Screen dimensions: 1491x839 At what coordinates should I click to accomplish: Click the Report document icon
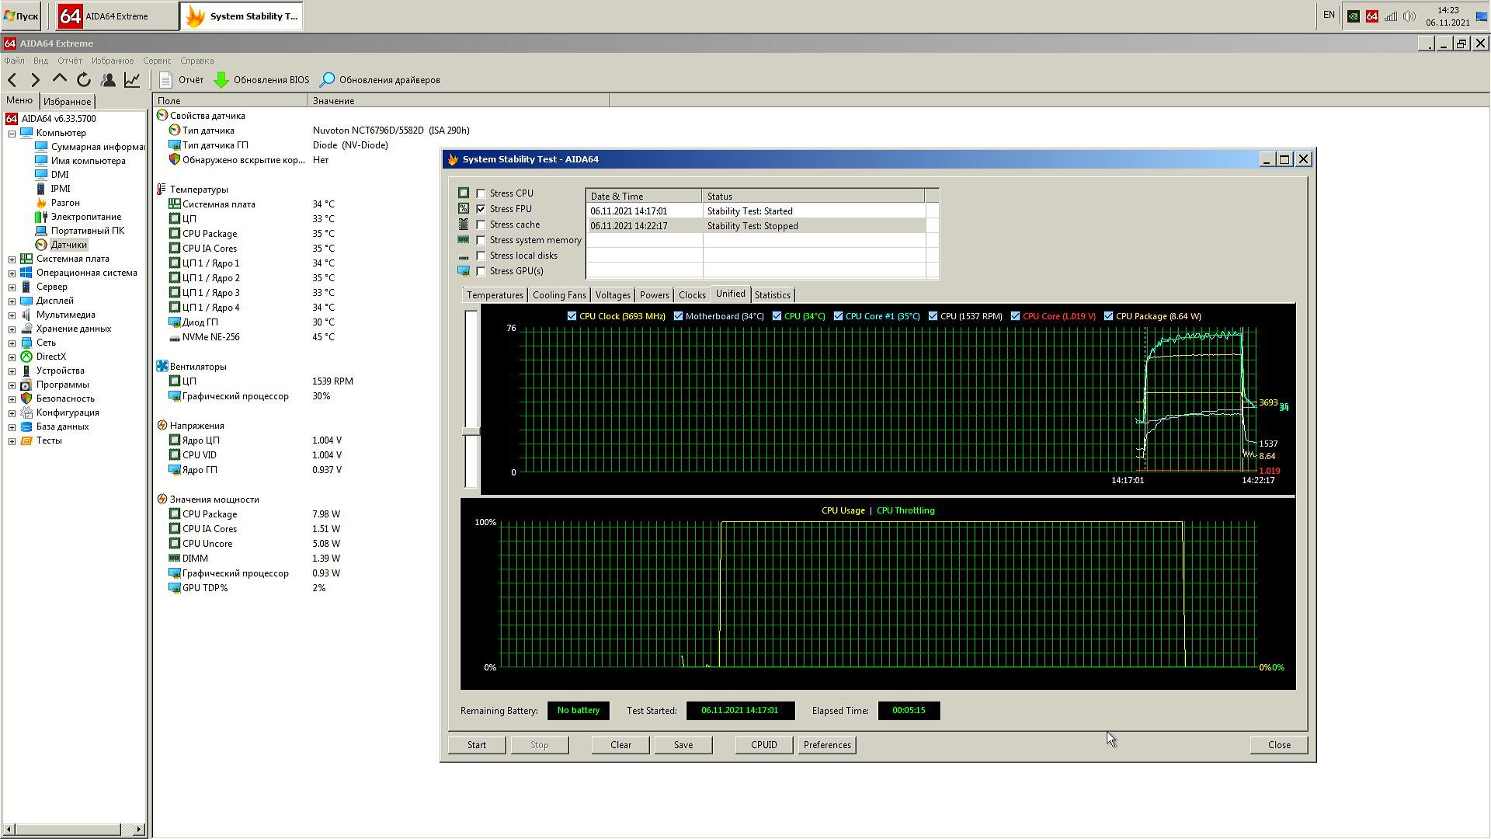click(165, 80)
